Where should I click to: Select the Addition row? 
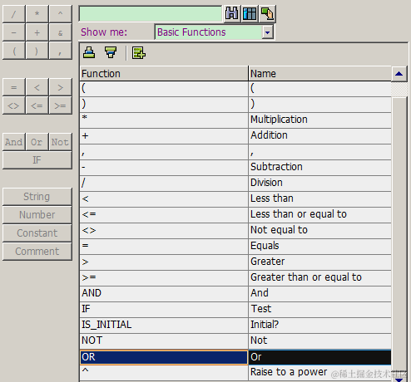click(x=235, y=135)
